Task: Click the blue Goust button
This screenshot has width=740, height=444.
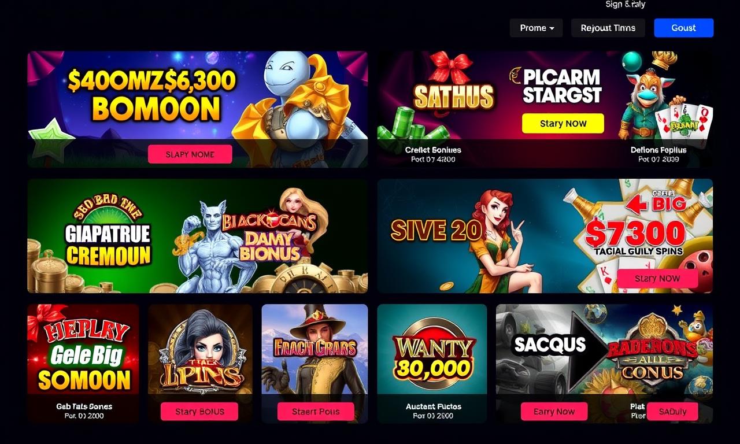Action: [x=683, y=28]
